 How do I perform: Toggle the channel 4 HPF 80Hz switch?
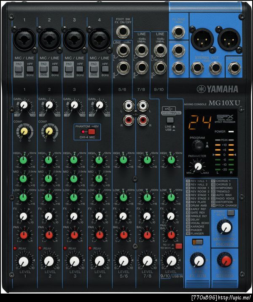[105, 69]
